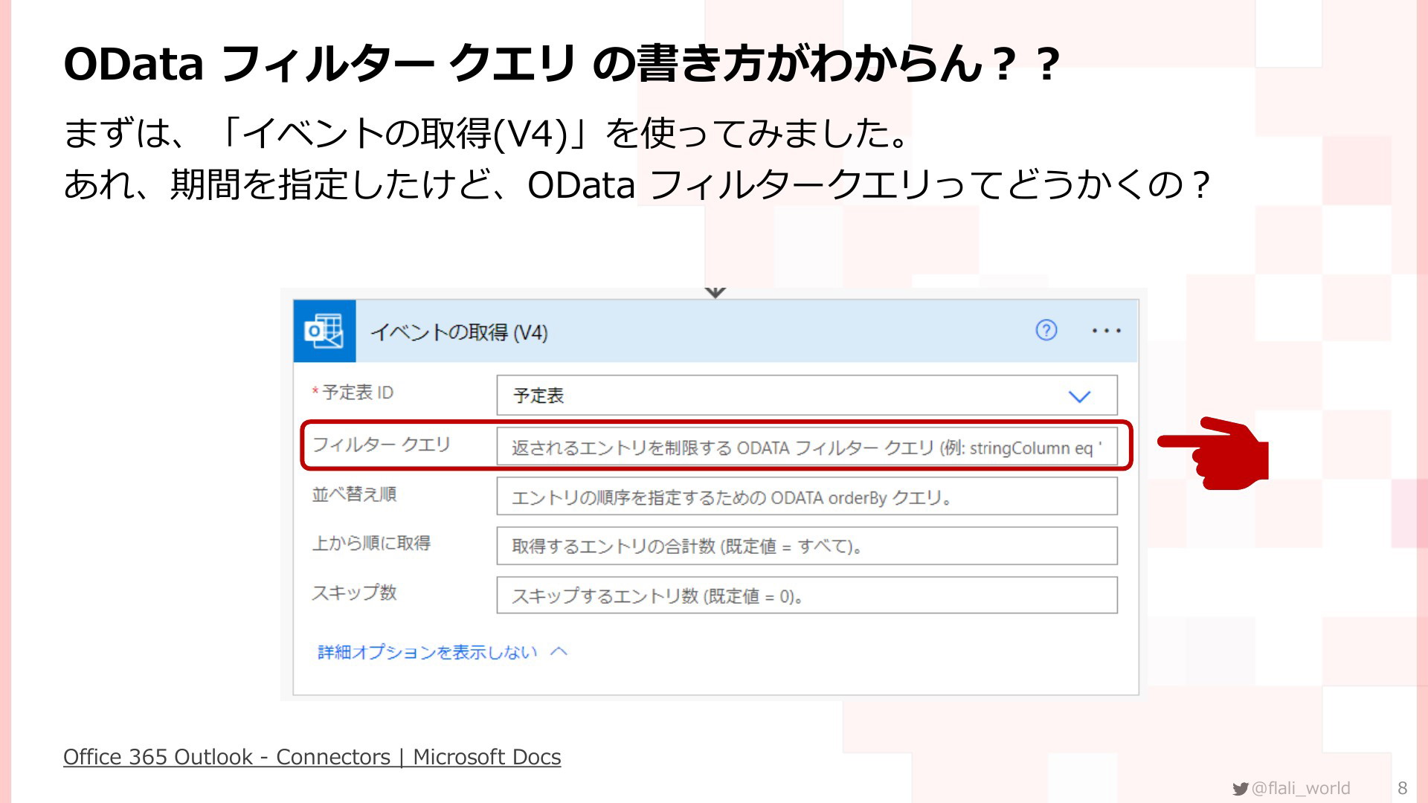
Task: Click the 上から順に取得 input field
Action: (x=807, y=546)
